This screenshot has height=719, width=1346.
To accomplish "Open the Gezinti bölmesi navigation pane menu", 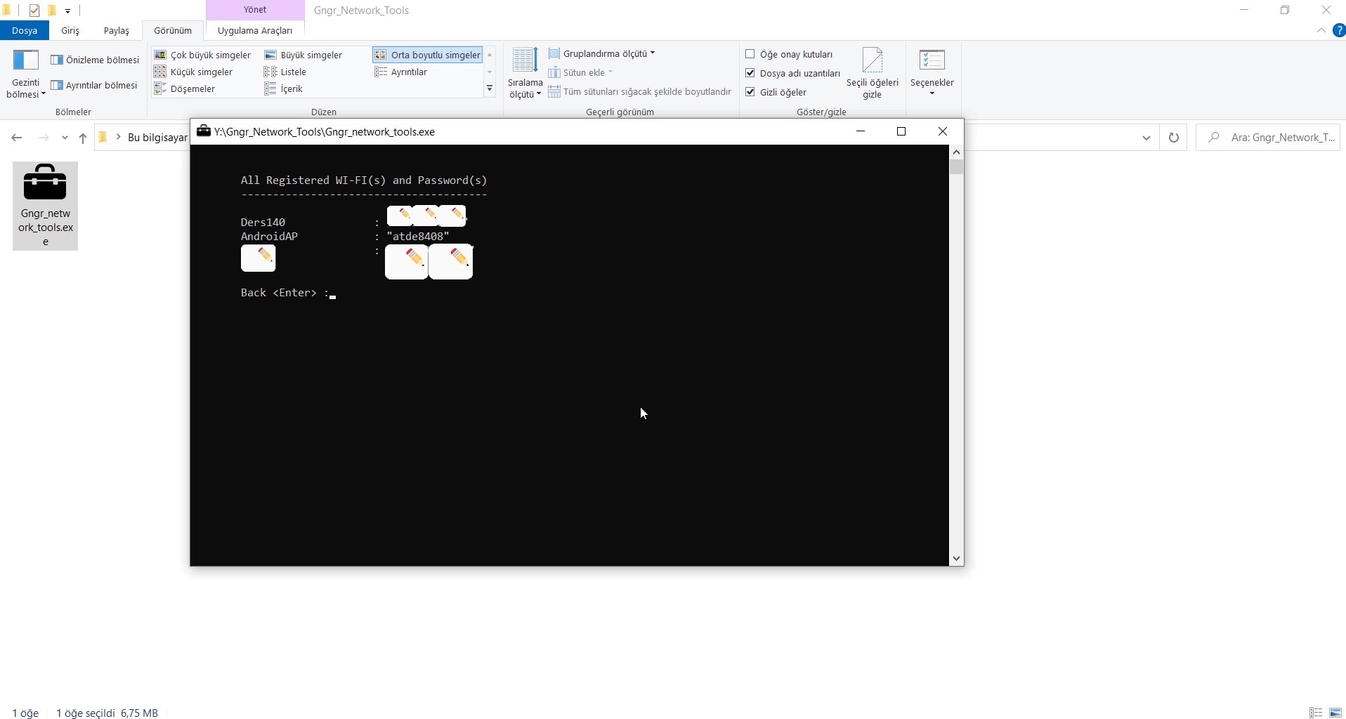I will point(26,74).
